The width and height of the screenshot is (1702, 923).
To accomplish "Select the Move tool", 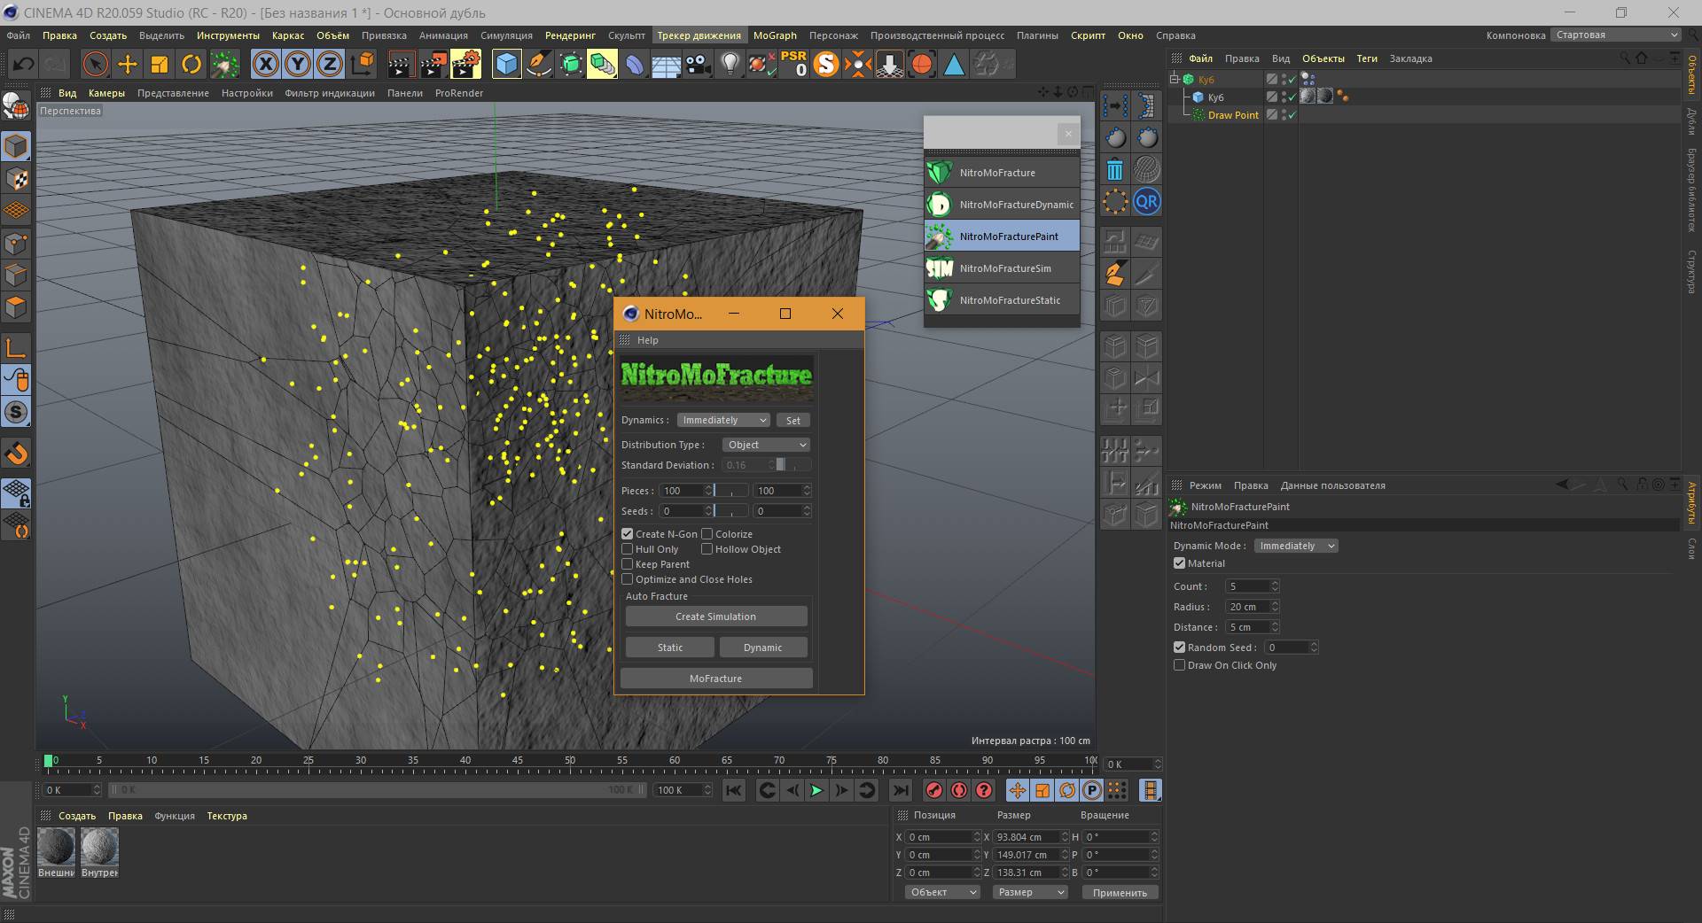I will tap(128, 64).
